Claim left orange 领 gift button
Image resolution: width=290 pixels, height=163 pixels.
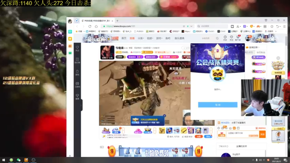[112, 151]
